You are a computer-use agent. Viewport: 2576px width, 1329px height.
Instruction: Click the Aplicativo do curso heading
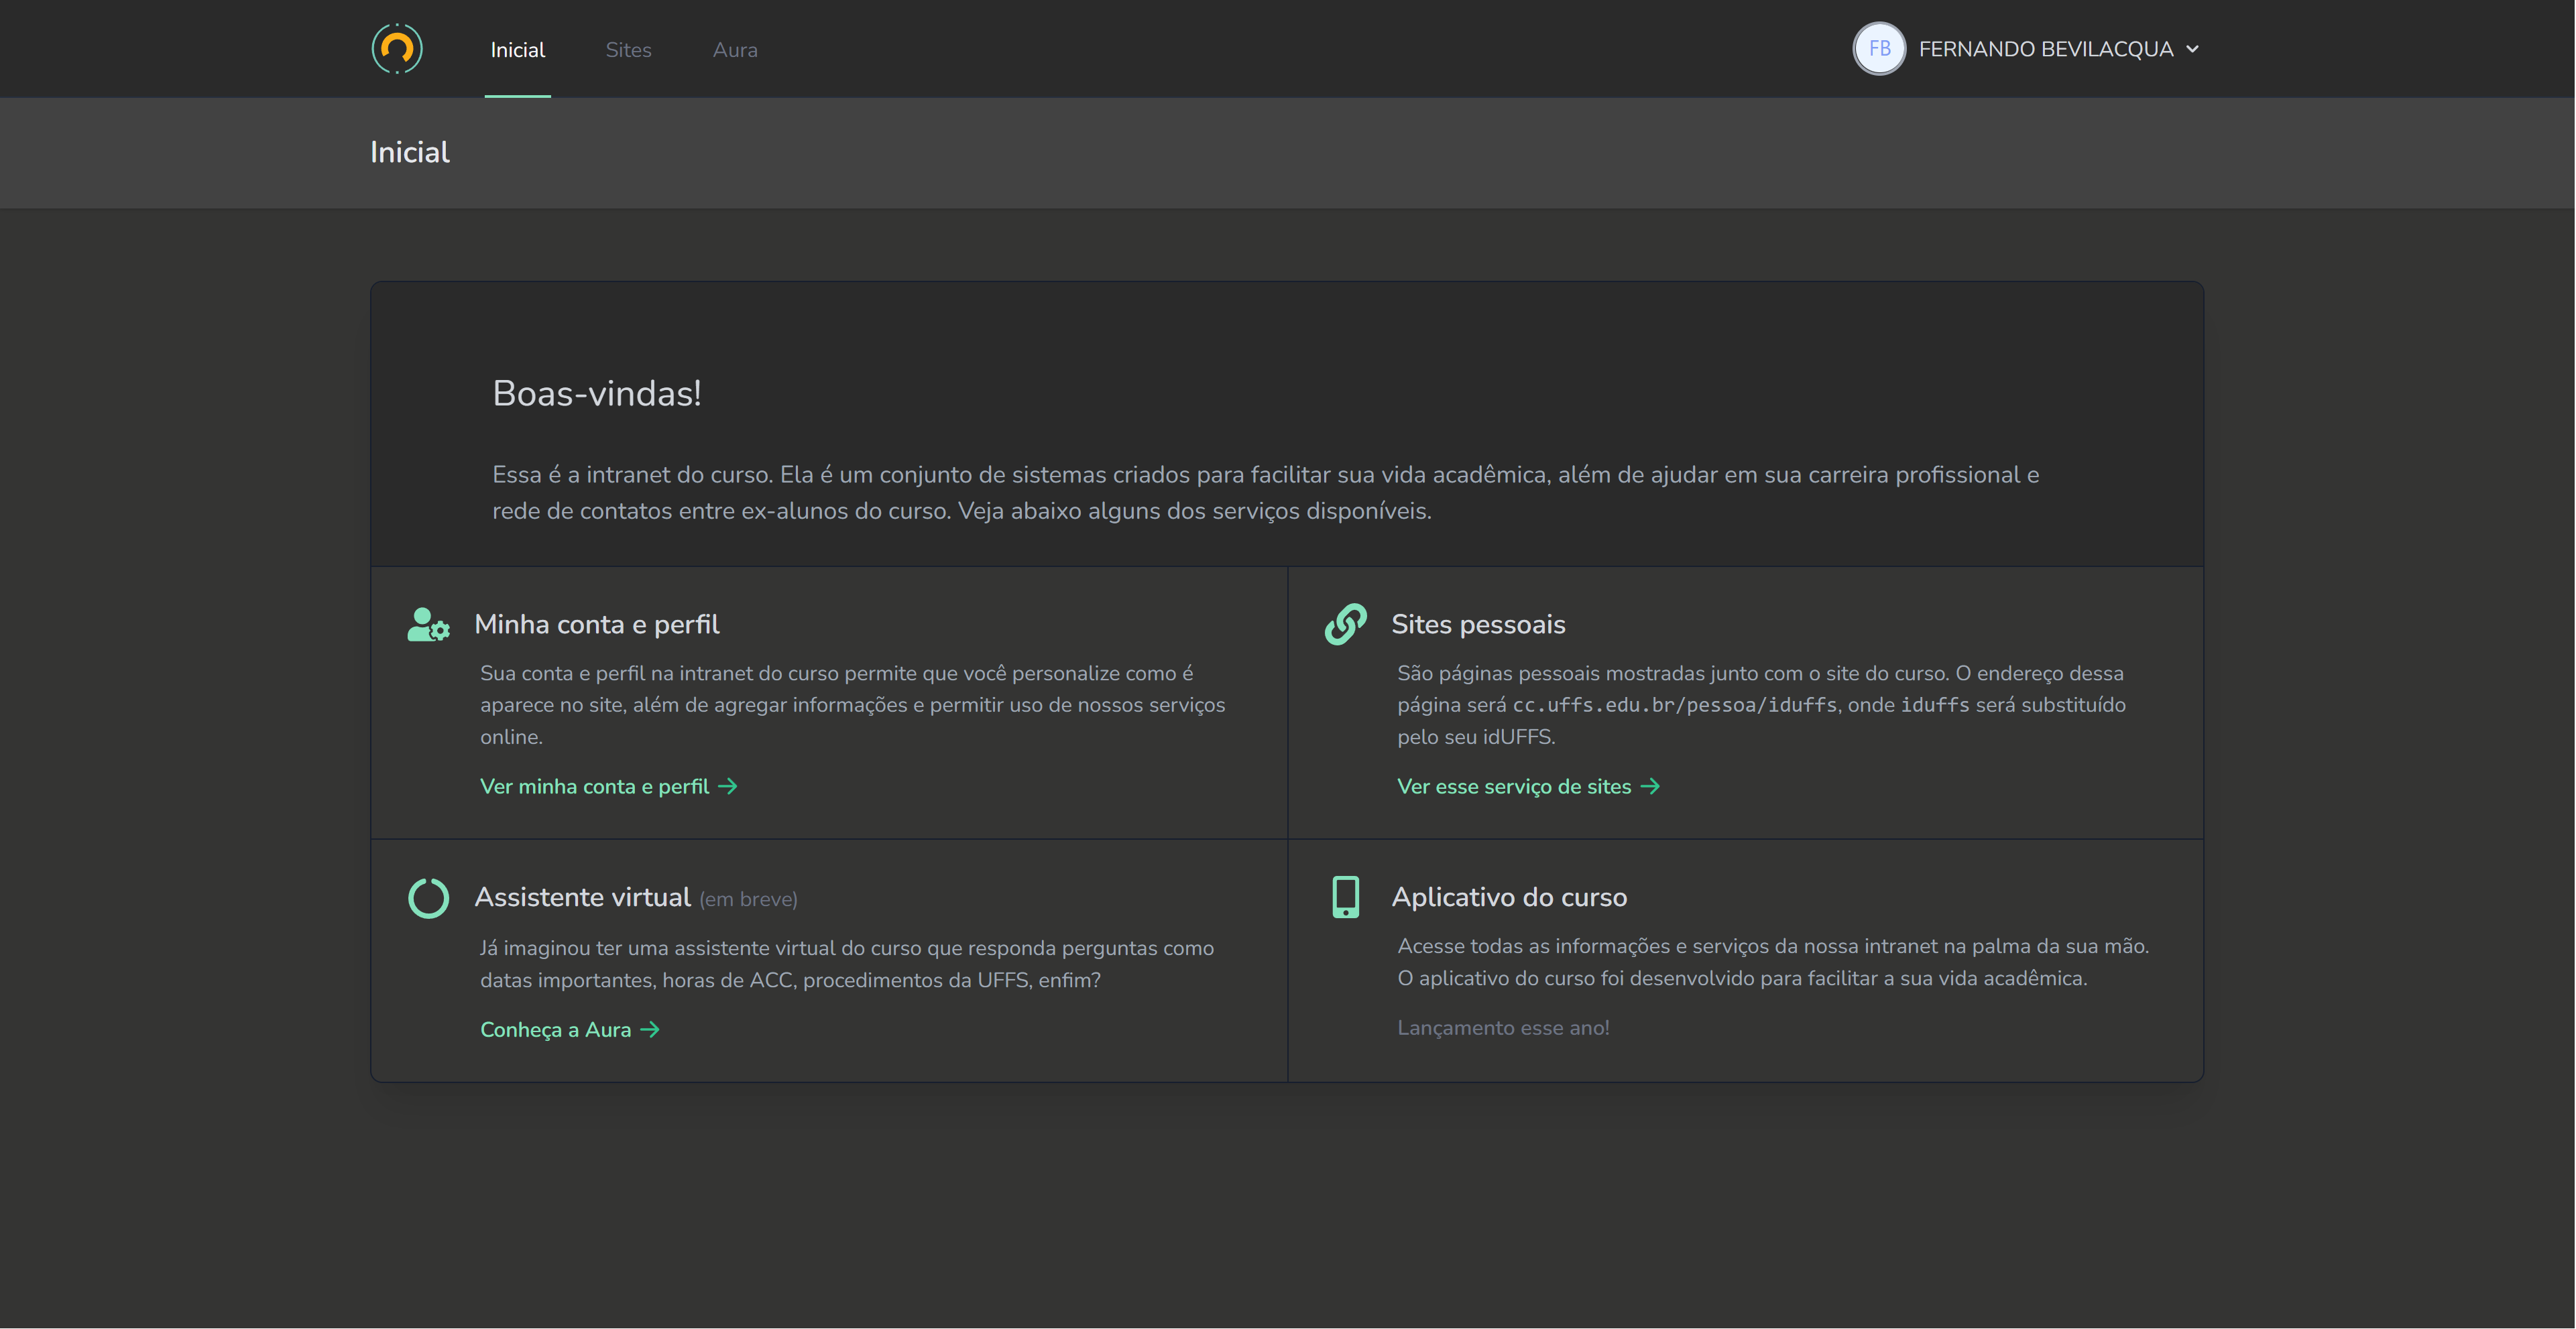tap(1509, 897)
